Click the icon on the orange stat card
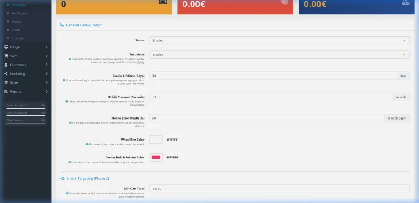Screen dimensions: 419x203 tap(162, 2)
